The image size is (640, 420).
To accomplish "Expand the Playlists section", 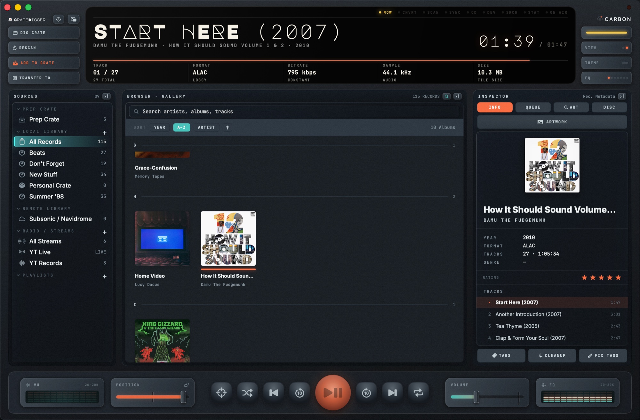I will pyautogui.click(x=19, y=275).
